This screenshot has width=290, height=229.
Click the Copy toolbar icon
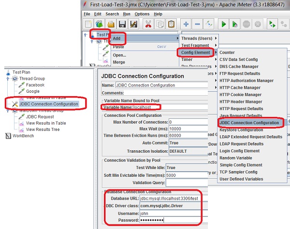point(160,24)
